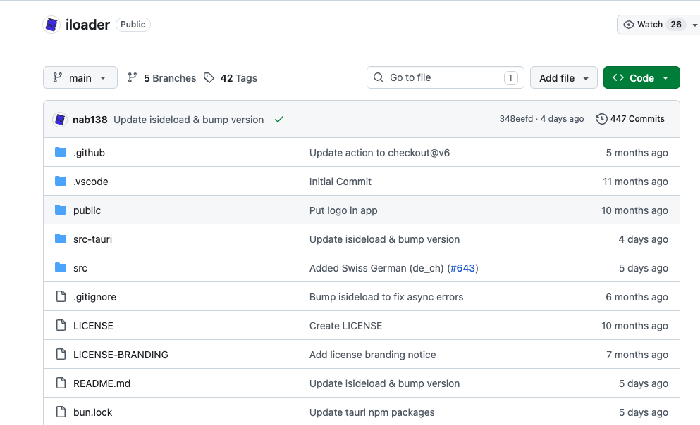The width and height of the screenshot is (700, 425).
Task: Click the src-tauri folder icon
Action: tap(61, 239)
